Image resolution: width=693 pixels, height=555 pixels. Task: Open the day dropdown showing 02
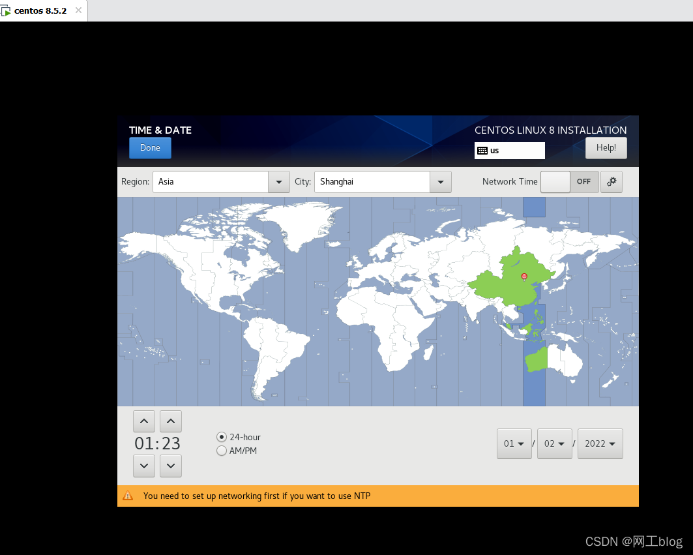point(554,443)
